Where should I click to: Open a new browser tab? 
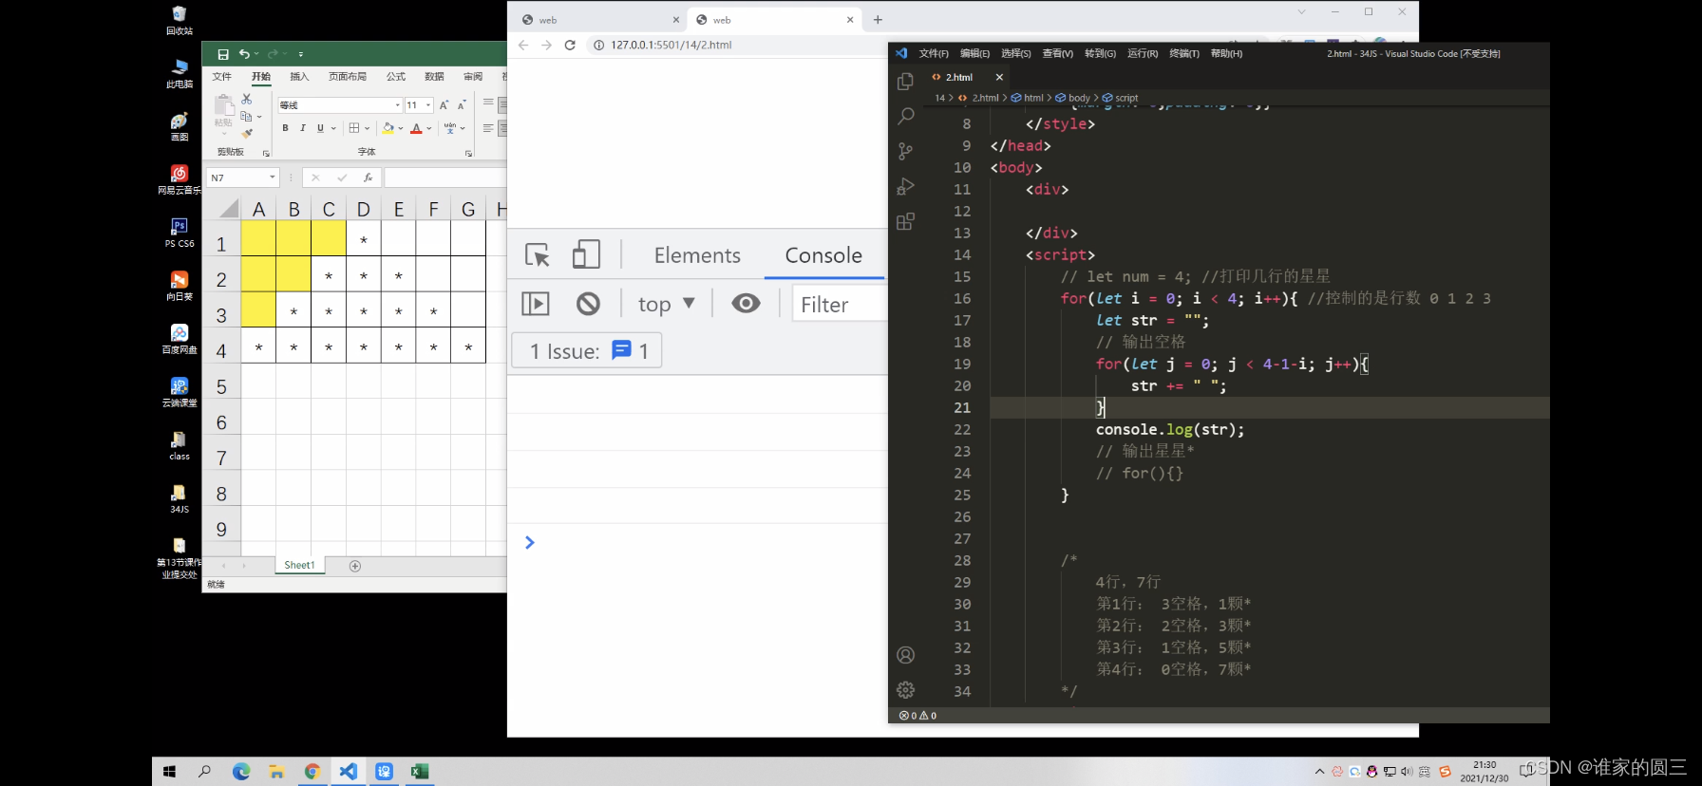pyautogui.click(x=878, y=19)
